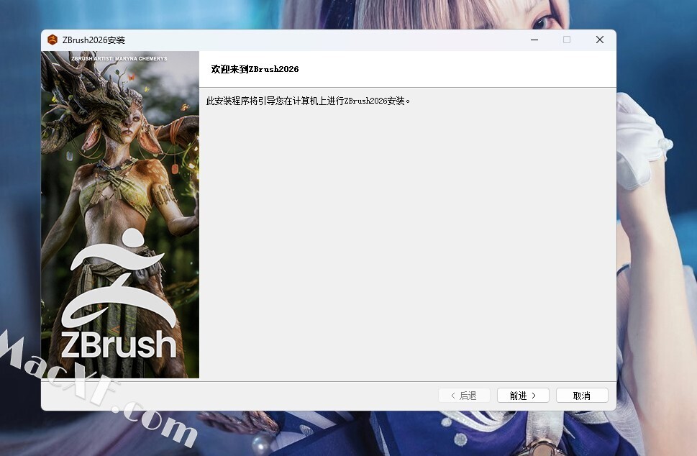Click the ZBrush app icon in title bar
The width and height of the screenshot is (697, 456).
tap(53, 40)
